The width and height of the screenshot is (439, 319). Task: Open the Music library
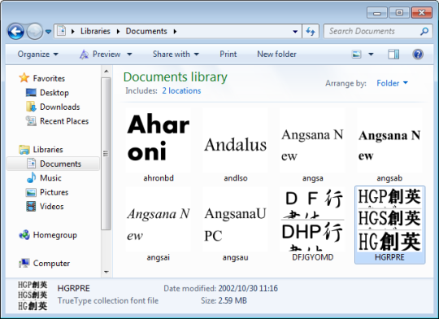click(44, 178)
